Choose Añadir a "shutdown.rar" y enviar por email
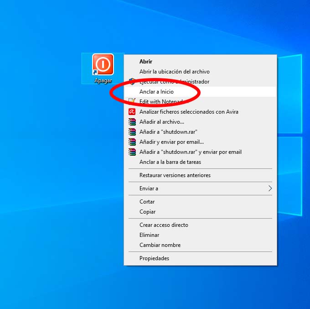310x309 pixels. point(200,152)
